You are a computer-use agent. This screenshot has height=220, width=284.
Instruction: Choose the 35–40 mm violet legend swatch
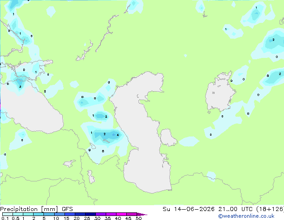click(111, 214)
